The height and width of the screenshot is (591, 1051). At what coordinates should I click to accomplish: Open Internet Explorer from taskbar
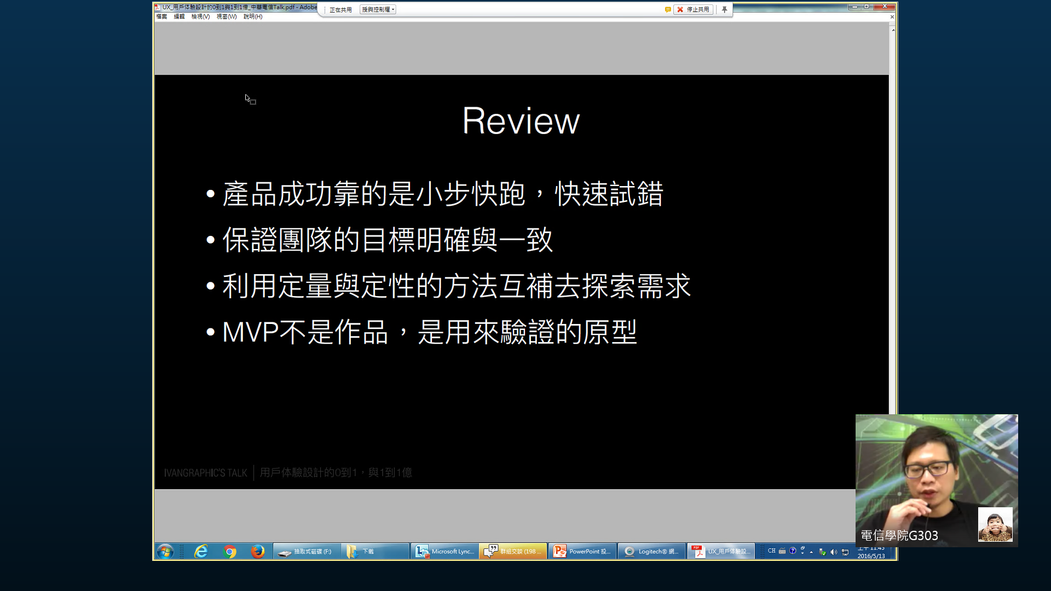[201, 551]
